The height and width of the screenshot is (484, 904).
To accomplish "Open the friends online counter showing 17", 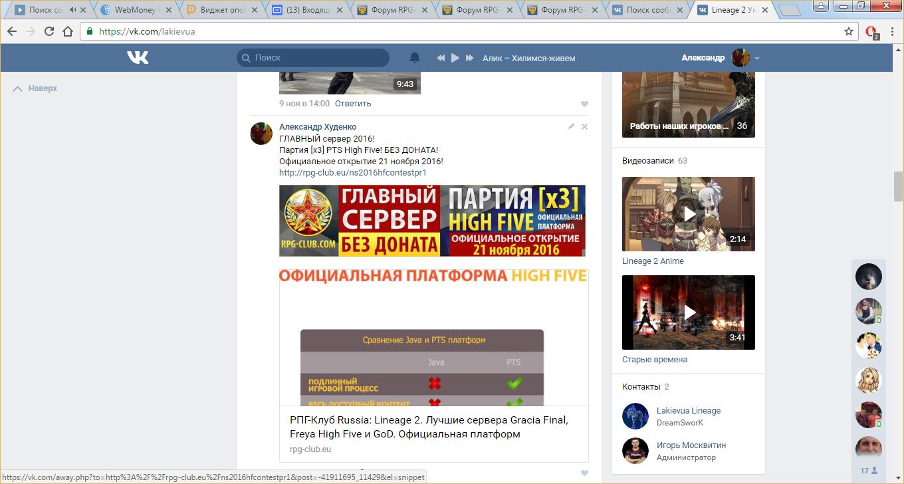I will 869,471.
